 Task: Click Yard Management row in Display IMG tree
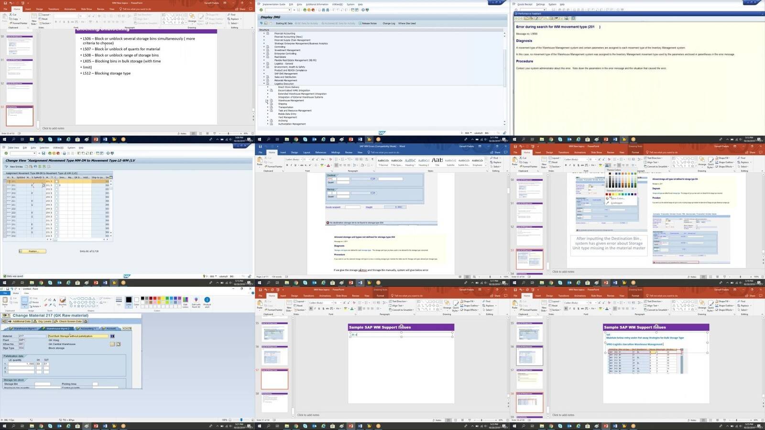(x=287, y=117)
